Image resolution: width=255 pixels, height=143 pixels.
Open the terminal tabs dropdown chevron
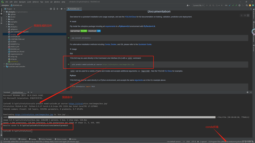click(31, 92)
